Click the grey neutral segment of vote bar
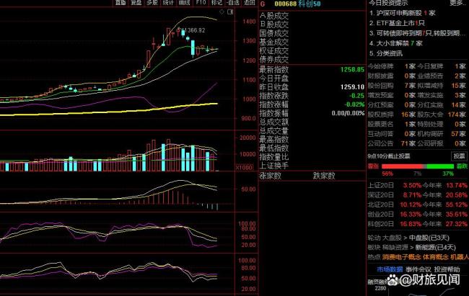The width and height of the screenshot is (469, 296). (x=425, y=166)
